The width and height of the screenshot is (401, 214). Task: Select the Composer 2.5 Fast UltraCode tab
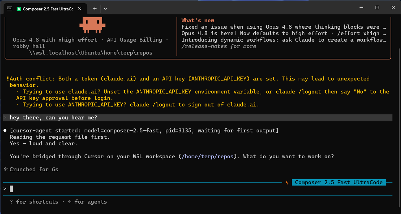[x=45, y=9]
